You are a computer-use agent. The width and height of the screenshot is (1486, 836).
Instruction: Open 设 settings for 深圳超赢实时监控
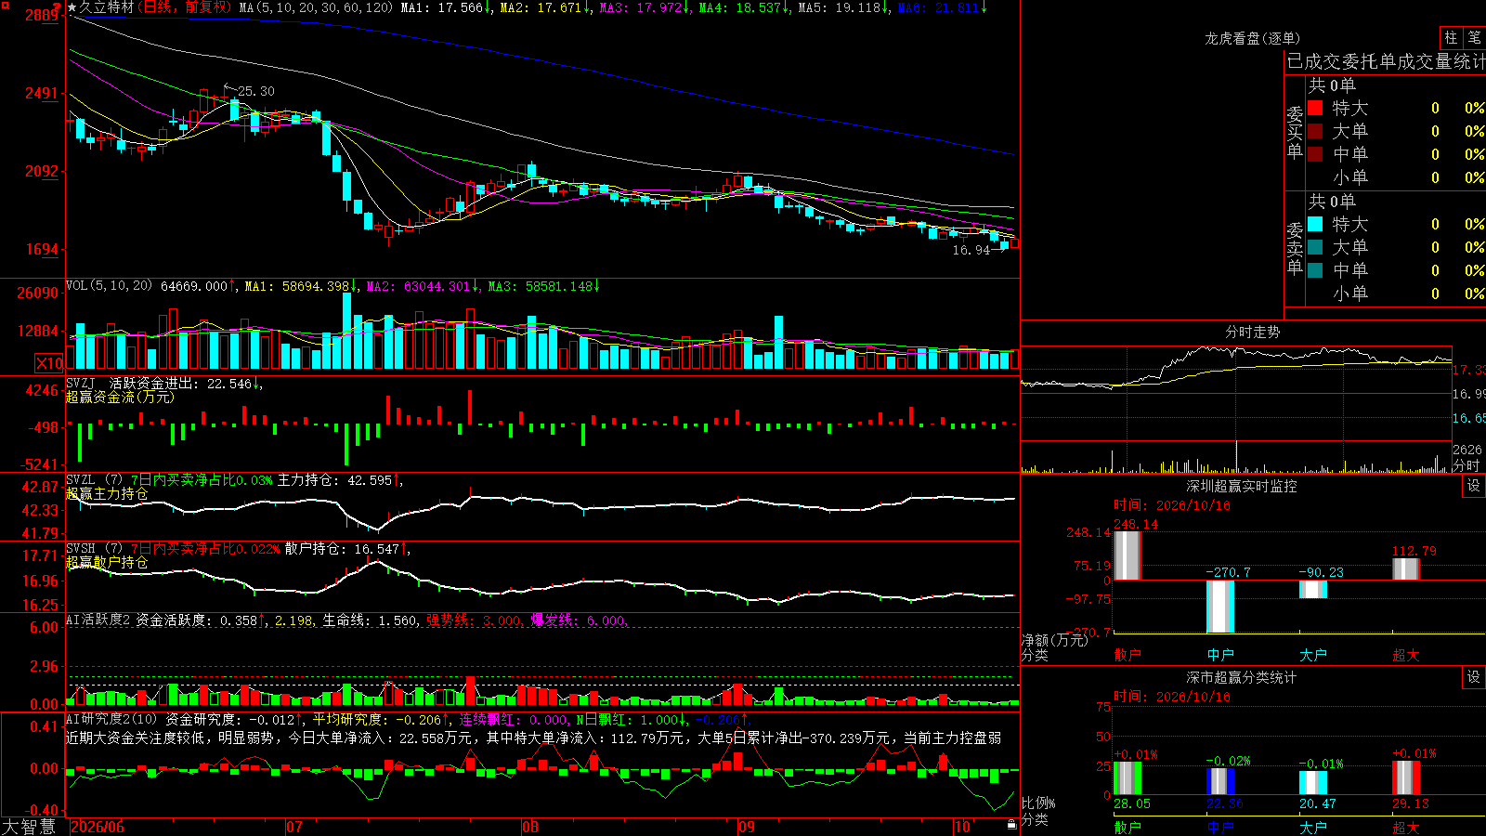pyautogui.click(x=1474, y=486)
